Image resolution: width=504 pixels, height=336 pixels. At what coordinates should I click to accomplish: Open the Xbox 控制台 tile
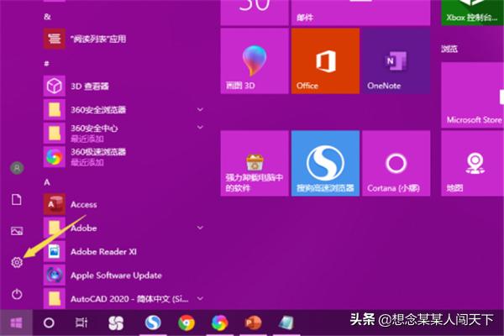472,13
